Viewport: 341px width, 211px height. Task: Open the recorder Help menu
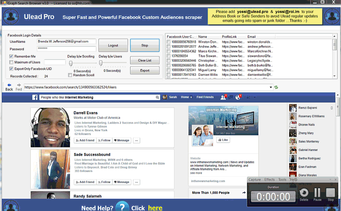(294, 179)
